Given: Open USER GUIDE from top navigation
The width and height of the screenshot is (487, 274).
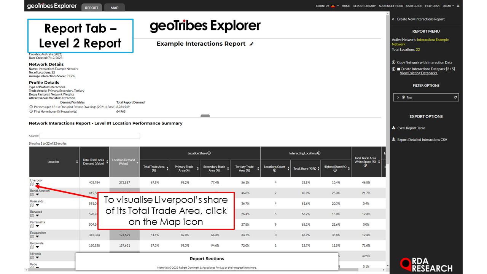Looking at the screenshot, I should coord(414,6).
